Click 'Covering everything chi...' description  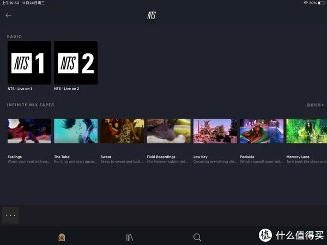pos(215,162)
